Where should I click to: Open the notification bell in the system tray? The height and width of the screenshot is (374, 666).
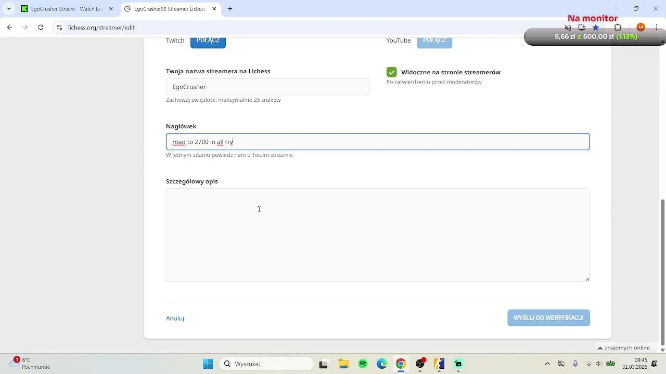(655, 364)
